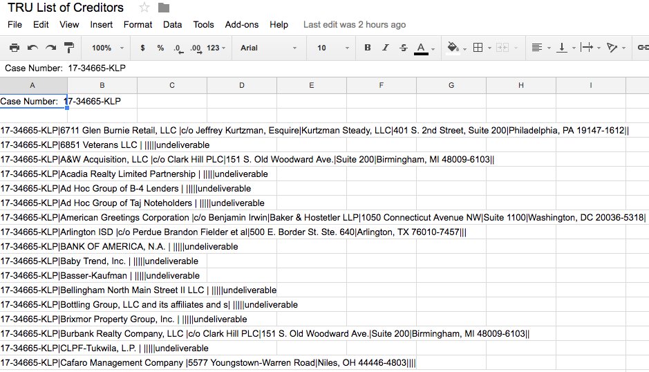Select column E header
This screenshot has width=649, height=372.
point(312,85)
